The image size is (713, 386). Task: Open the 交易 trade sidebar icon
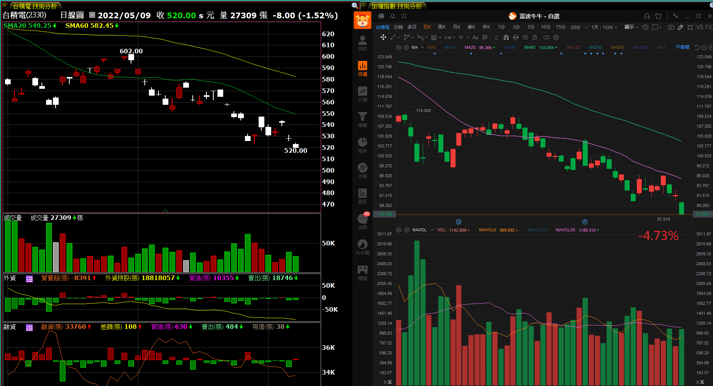point(362,171)
